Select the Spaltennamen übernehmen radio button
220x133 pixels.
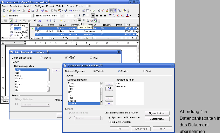tap(110, 118)
